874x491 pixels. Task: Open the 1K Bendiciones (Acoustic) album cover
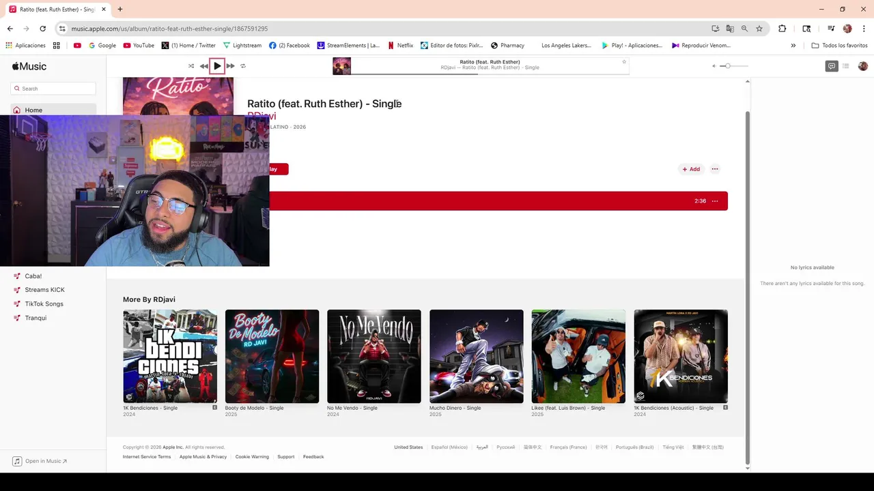681,356
